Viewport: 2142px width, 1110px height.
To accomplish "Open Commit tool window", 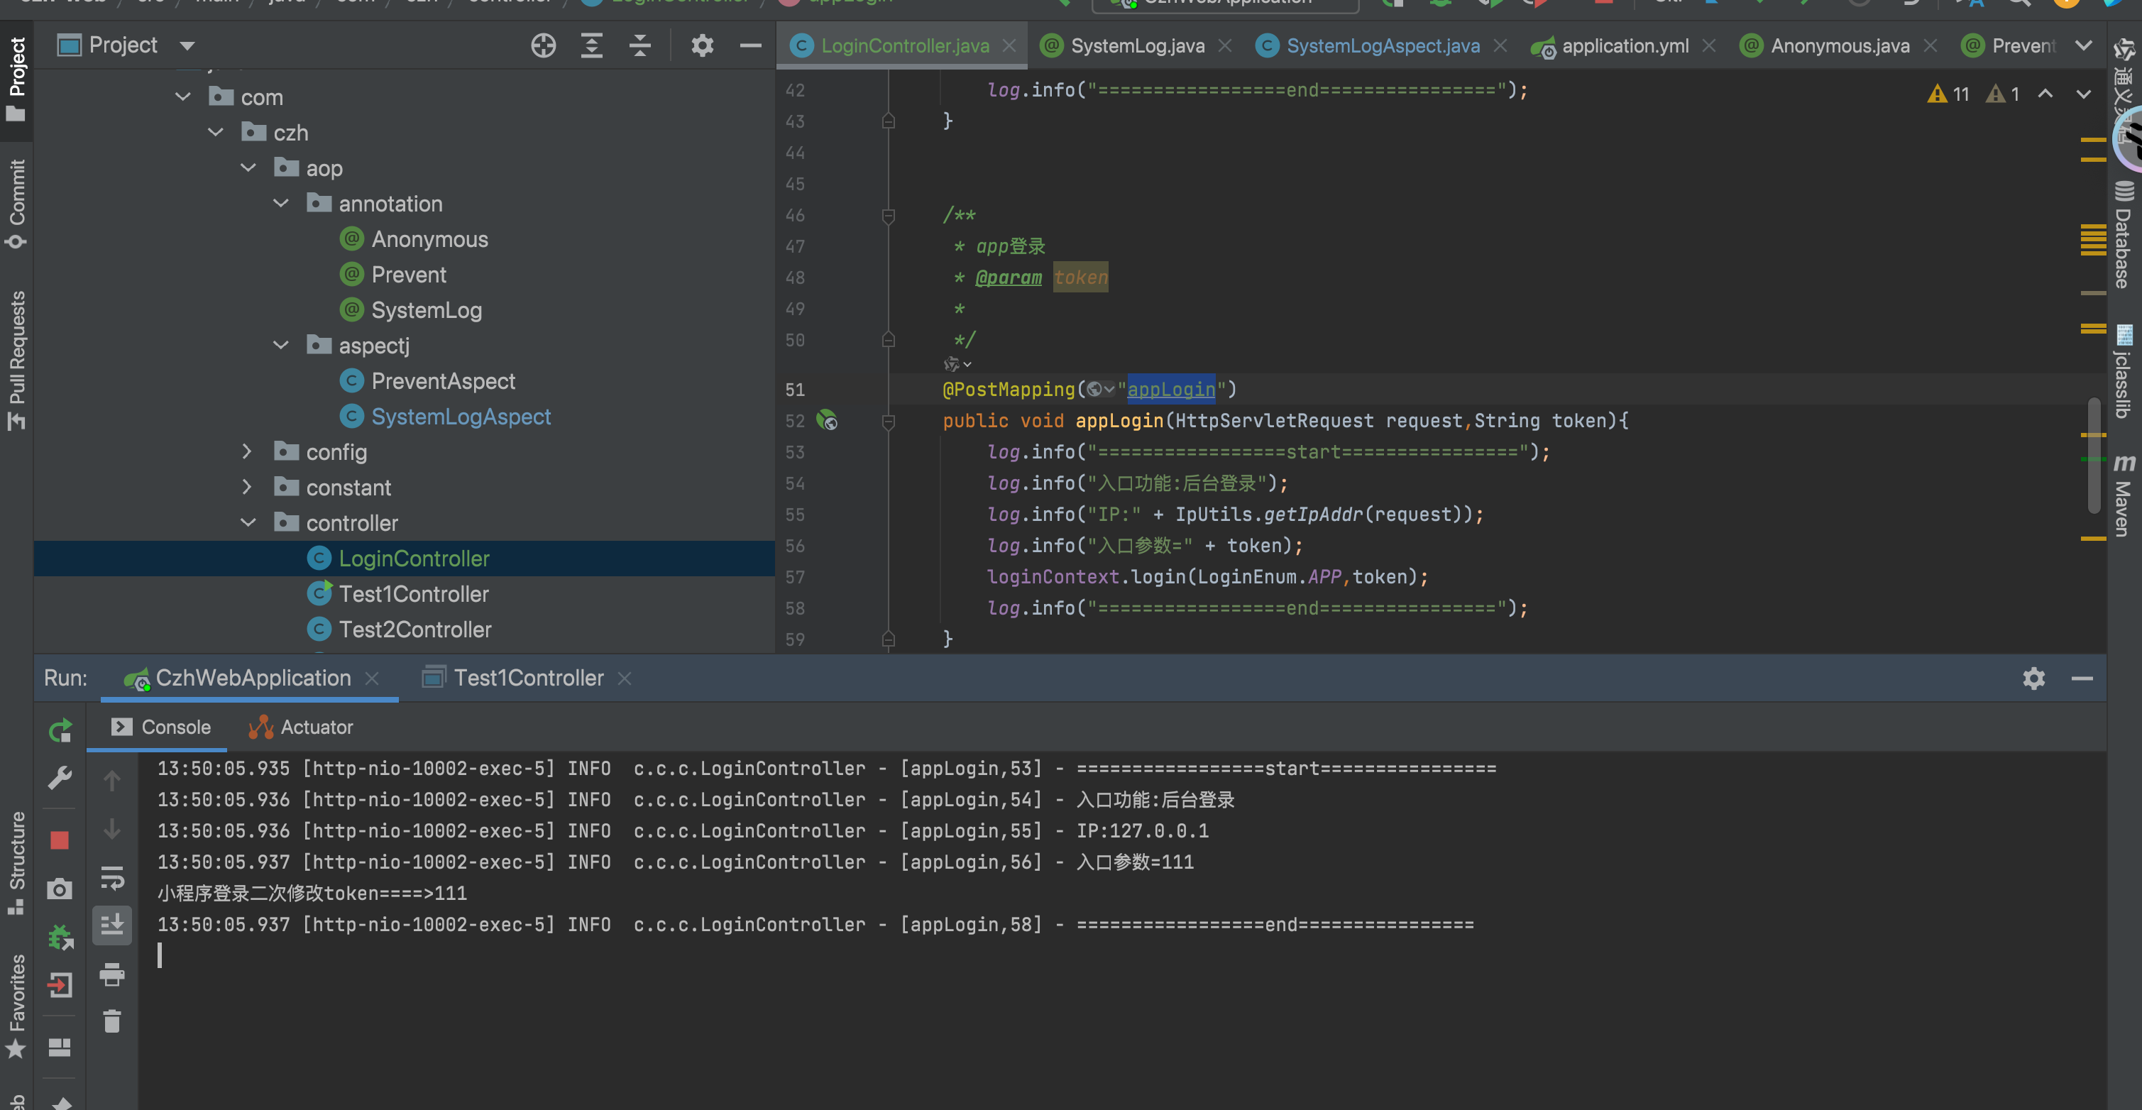I will pyautogui.click(x=16, y=204).
